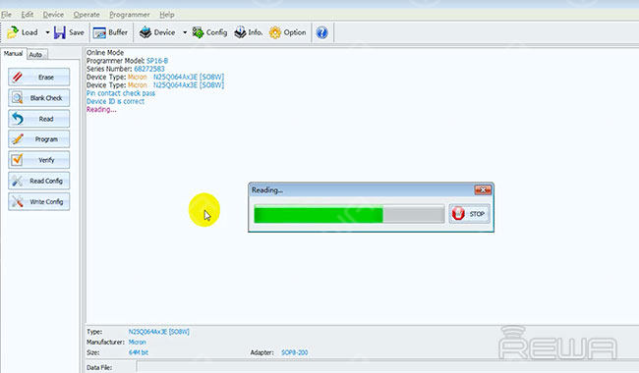Click the Data File input field

[387, 367]
